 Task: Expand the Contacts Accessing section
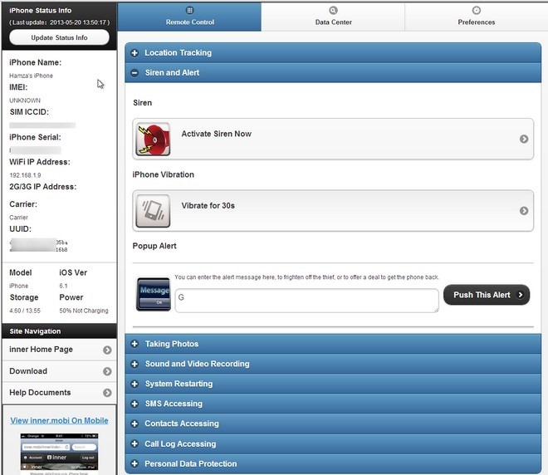(x=333, y=424)
